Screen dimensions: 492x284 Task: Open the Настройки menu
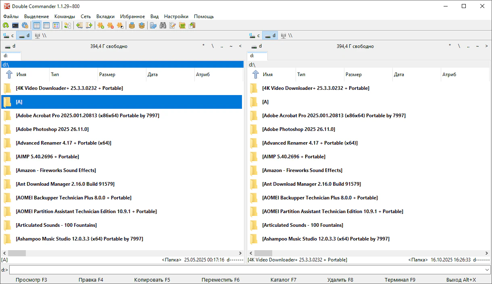(x=176, y=17)
